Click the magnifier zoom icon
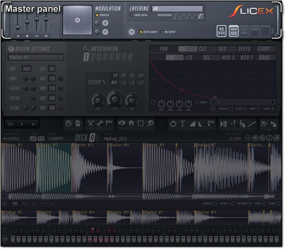This screenshot has width=285, height=251. click(x=151, y=123)
